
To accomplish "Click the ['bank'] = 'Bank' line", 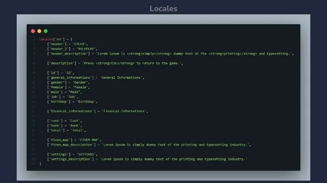I will click(x=64, y=126).
